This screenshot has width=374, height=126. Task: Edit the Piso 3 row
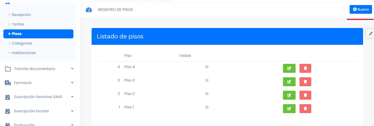coord(289,82)
